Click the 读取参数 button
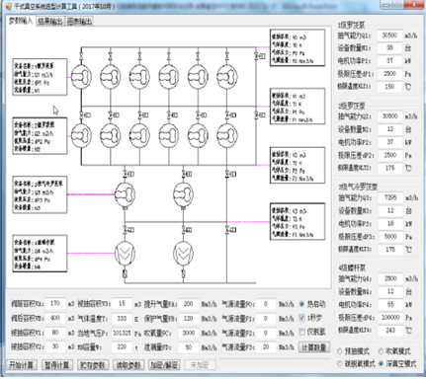 coord(128,365)
